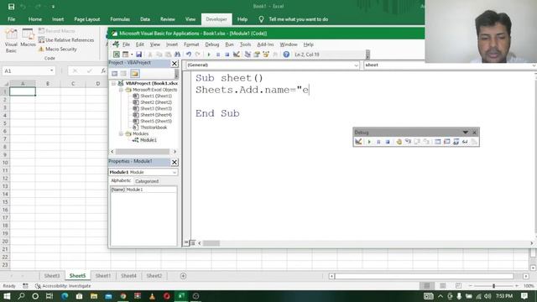Click Step Into icon in Debug toolbar

408,142
